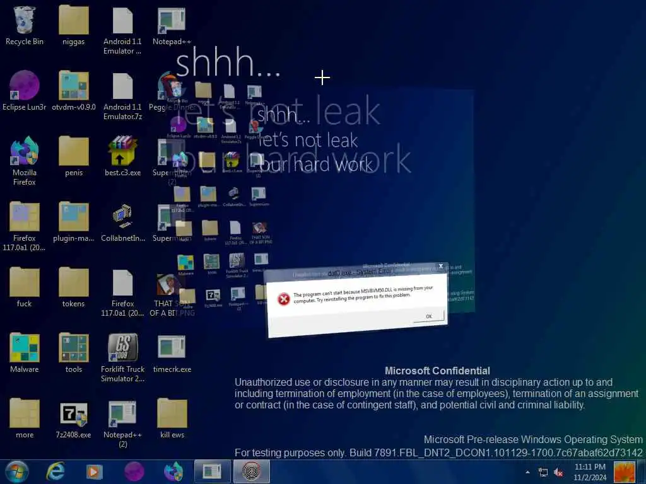646x484 pixels.
Task: Select the otvdm-v0.9.0 folder icon
Action: click(73, 91)
